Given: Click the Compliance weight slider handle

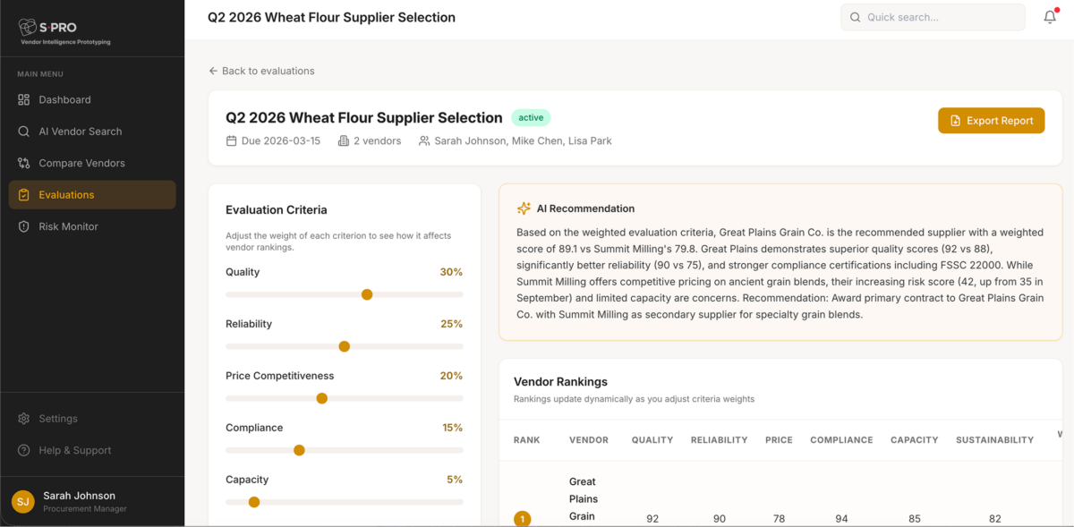Looking at the screenshot, I should [300, 450].
